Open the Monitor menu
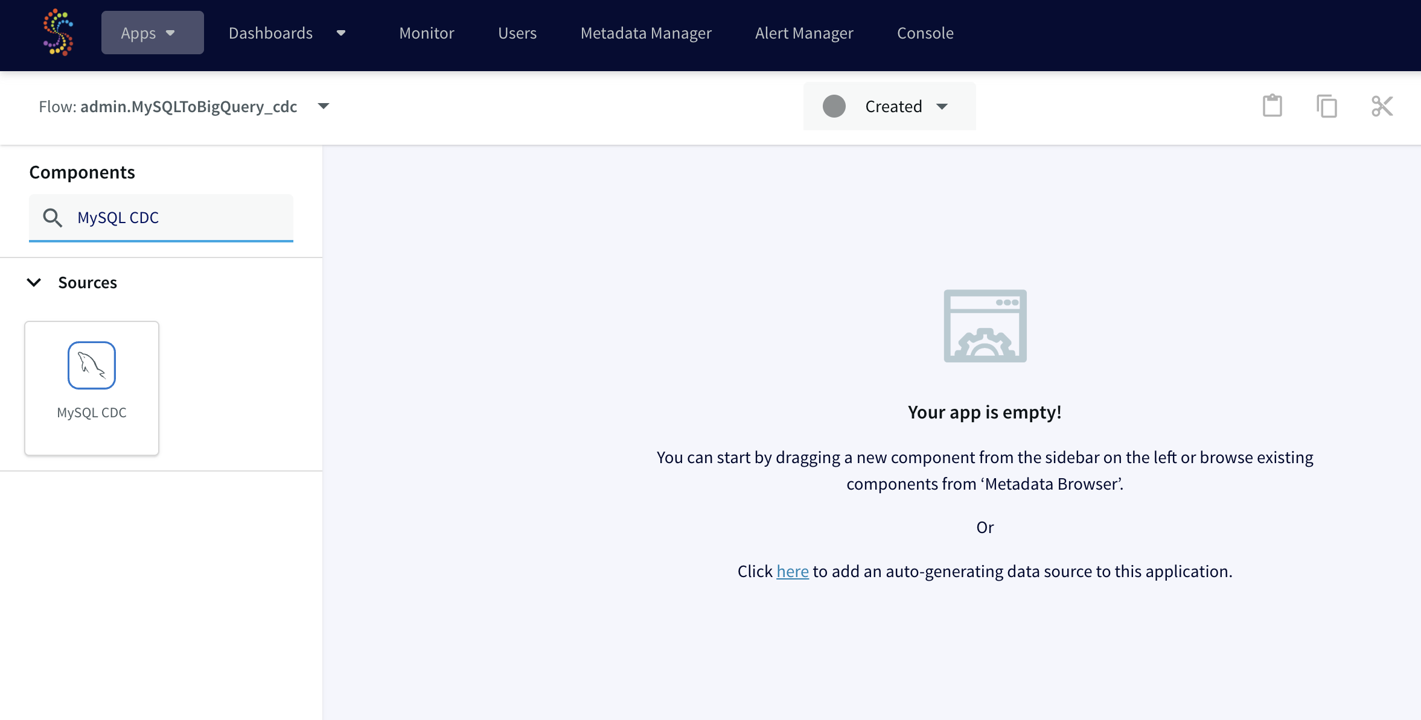This screenshot has width=1421, height=720. coord(426,33)
